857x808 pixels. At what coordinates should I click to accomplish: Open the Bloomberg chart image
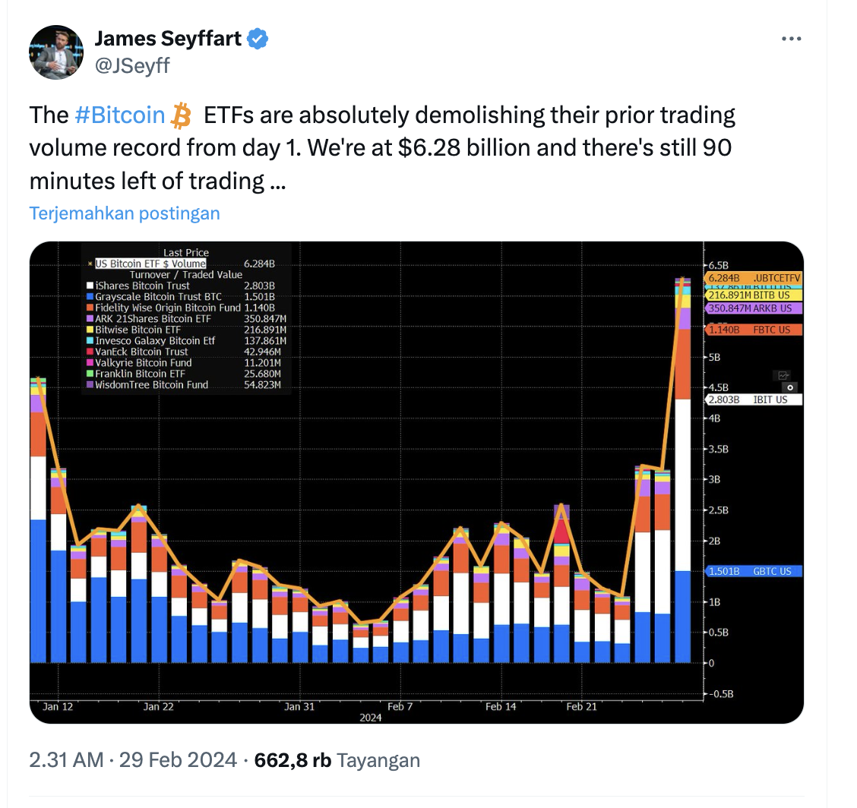point(416,482)
